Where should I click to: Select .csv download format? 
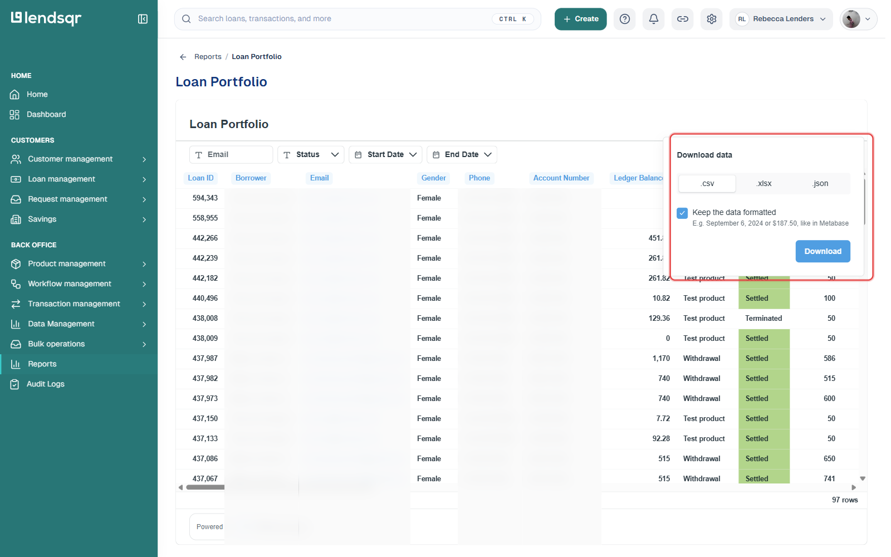click(x=707, y=184)
